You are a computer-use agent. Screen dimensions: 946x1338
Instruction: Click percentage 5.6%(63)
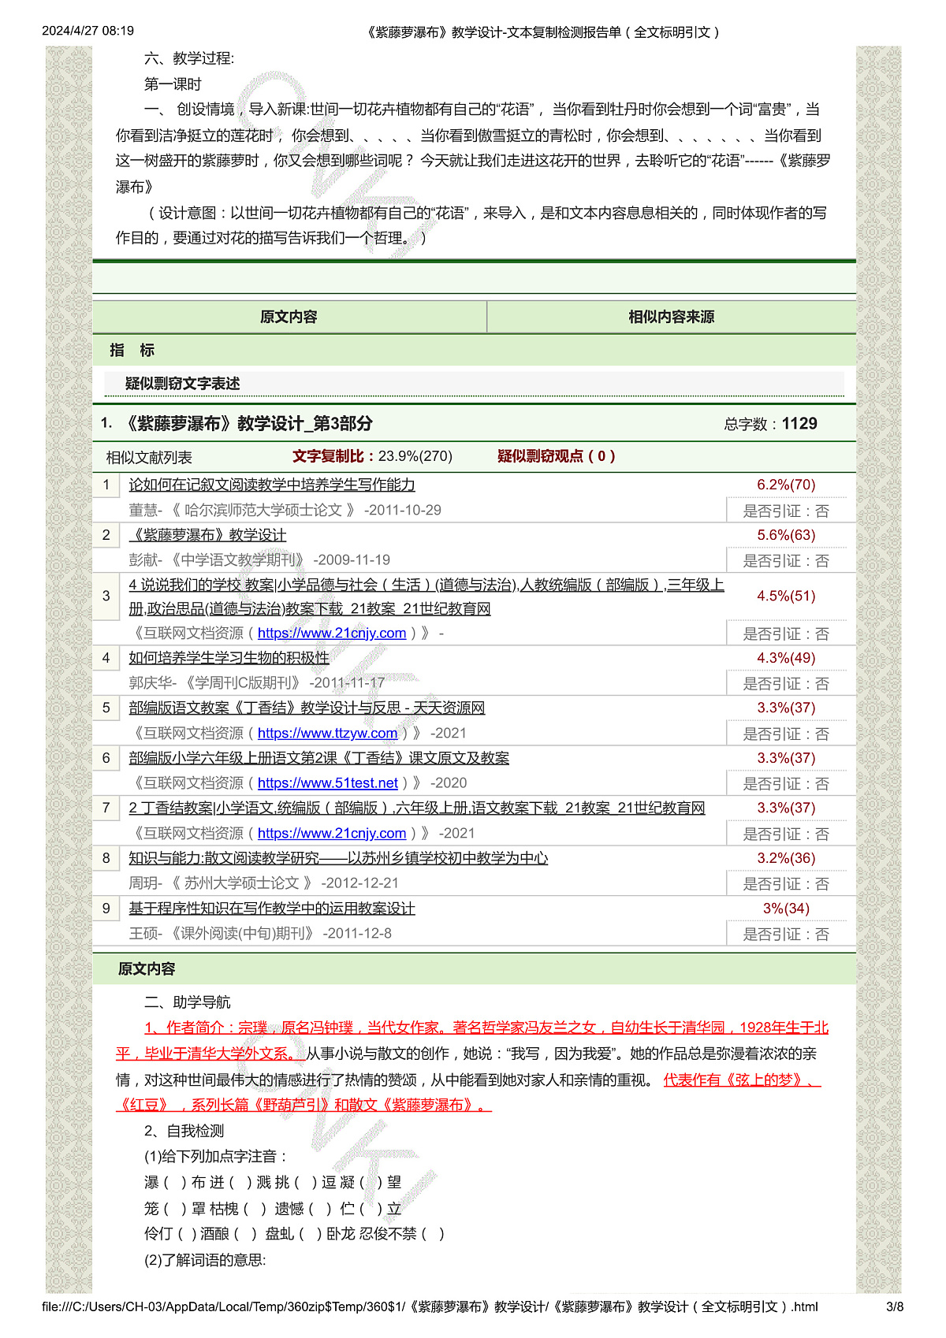coord(786,535)
